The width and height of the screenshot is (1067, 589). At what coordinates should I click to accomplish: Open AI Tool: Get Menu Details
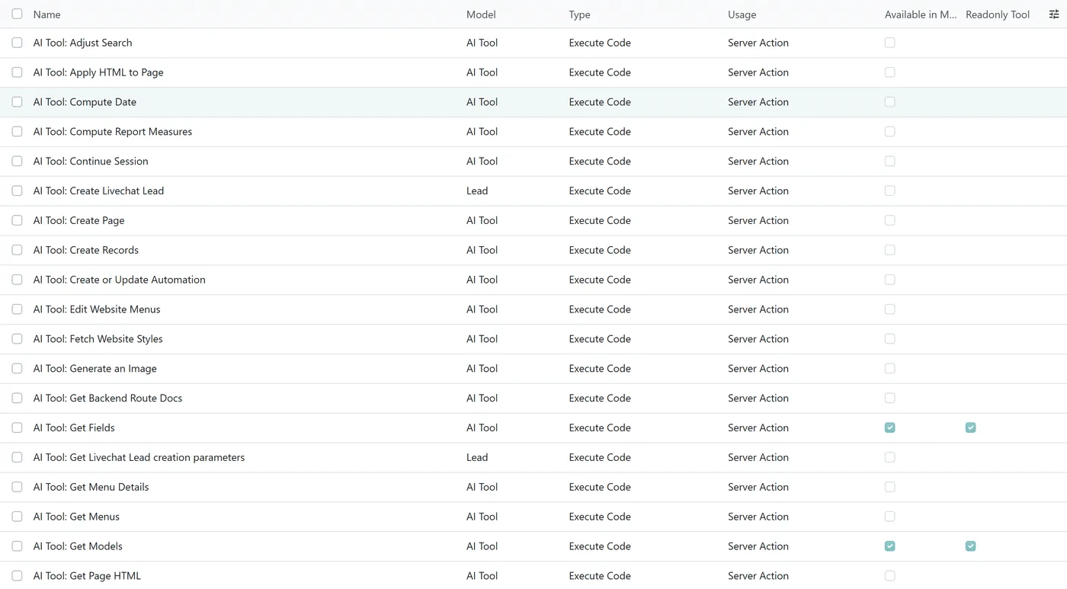pos(91,487)
